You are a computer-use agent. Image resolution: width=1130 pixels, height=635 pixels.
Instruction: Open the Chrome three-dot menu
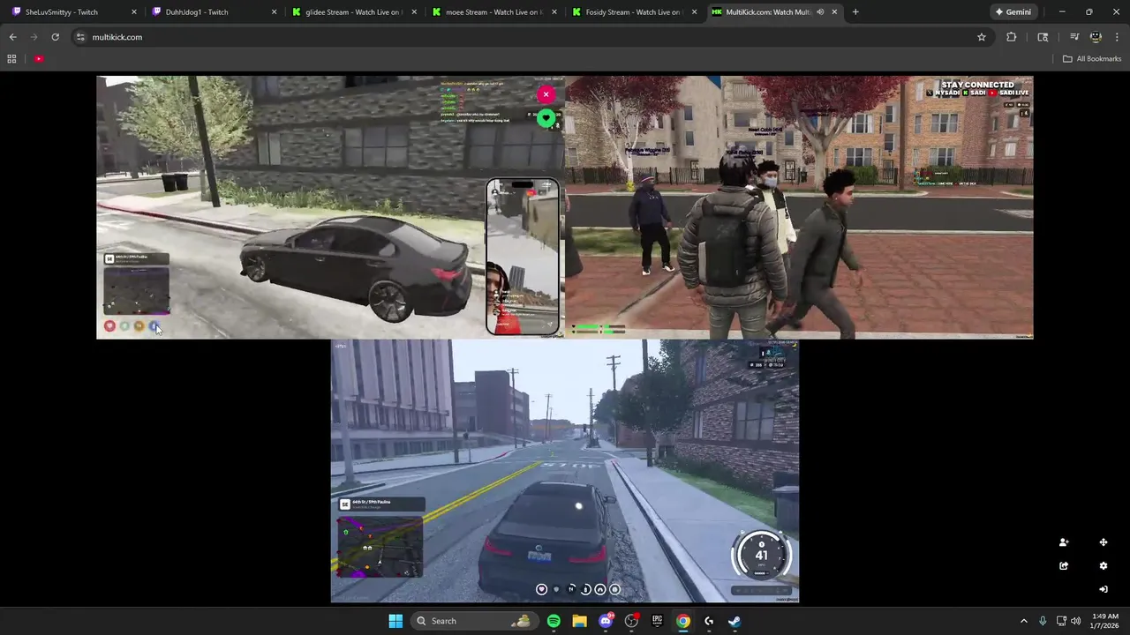(x=1117, y=37)
